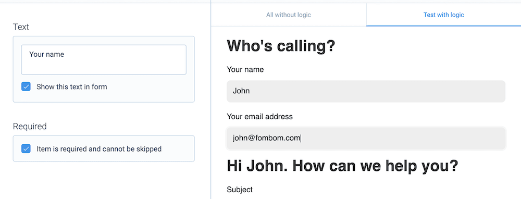521x199 pixels.
Task: Untick the Show this text in form checkbox
Action: [x=26, y=86]
